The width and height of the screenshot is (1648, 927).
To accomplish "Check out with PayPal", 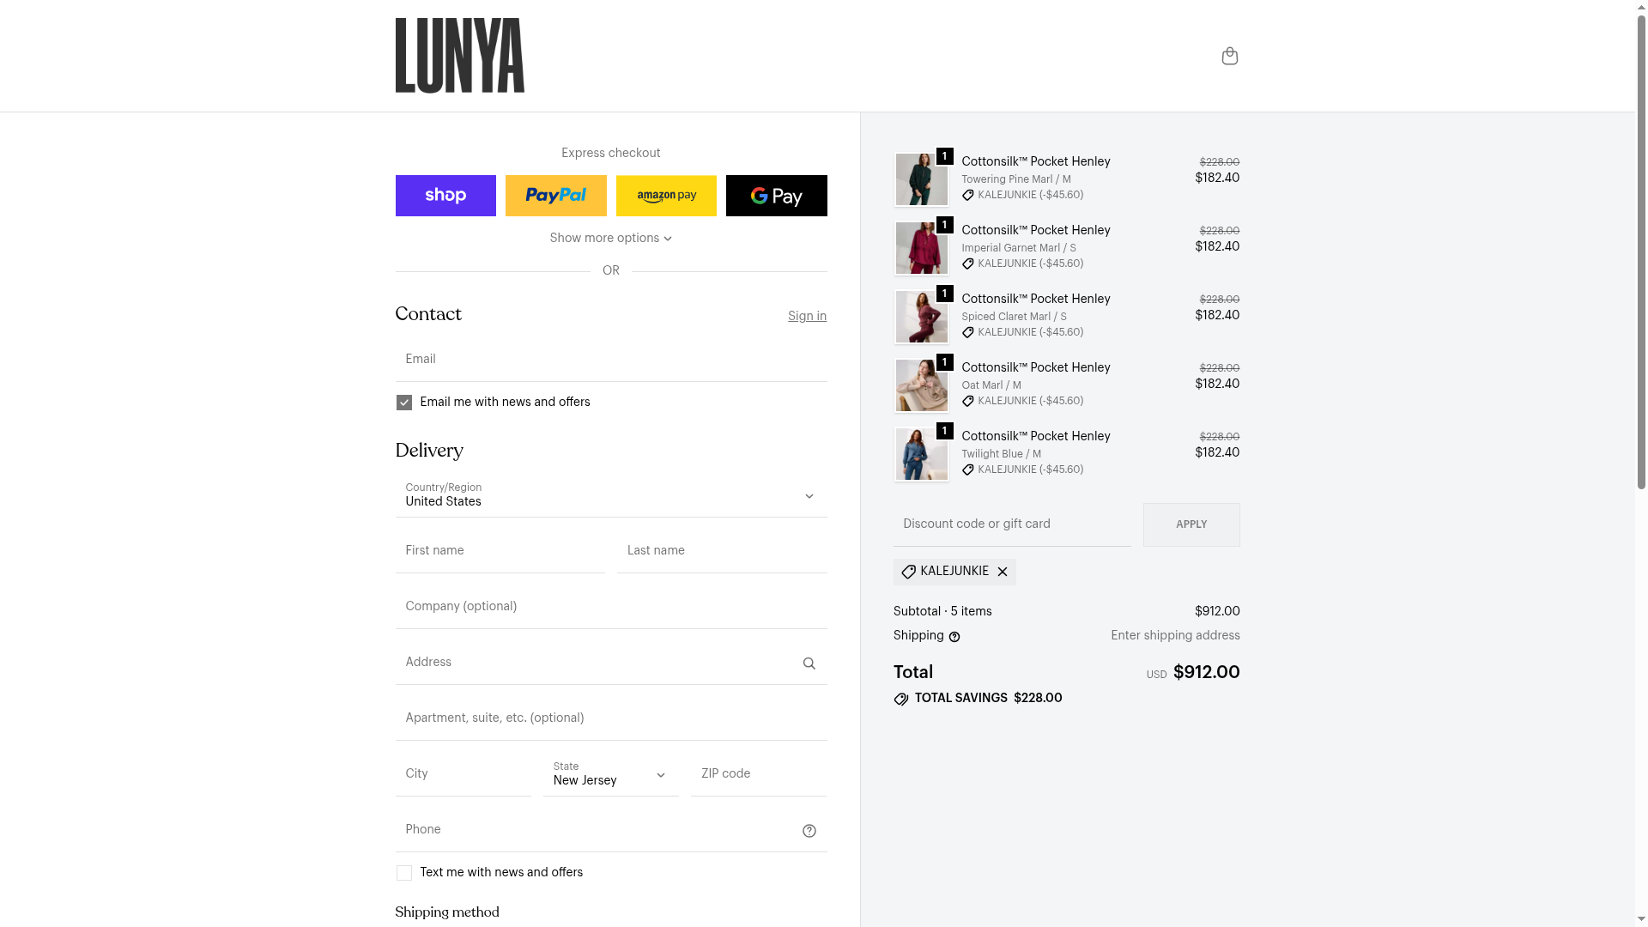I will click(555, 196).
